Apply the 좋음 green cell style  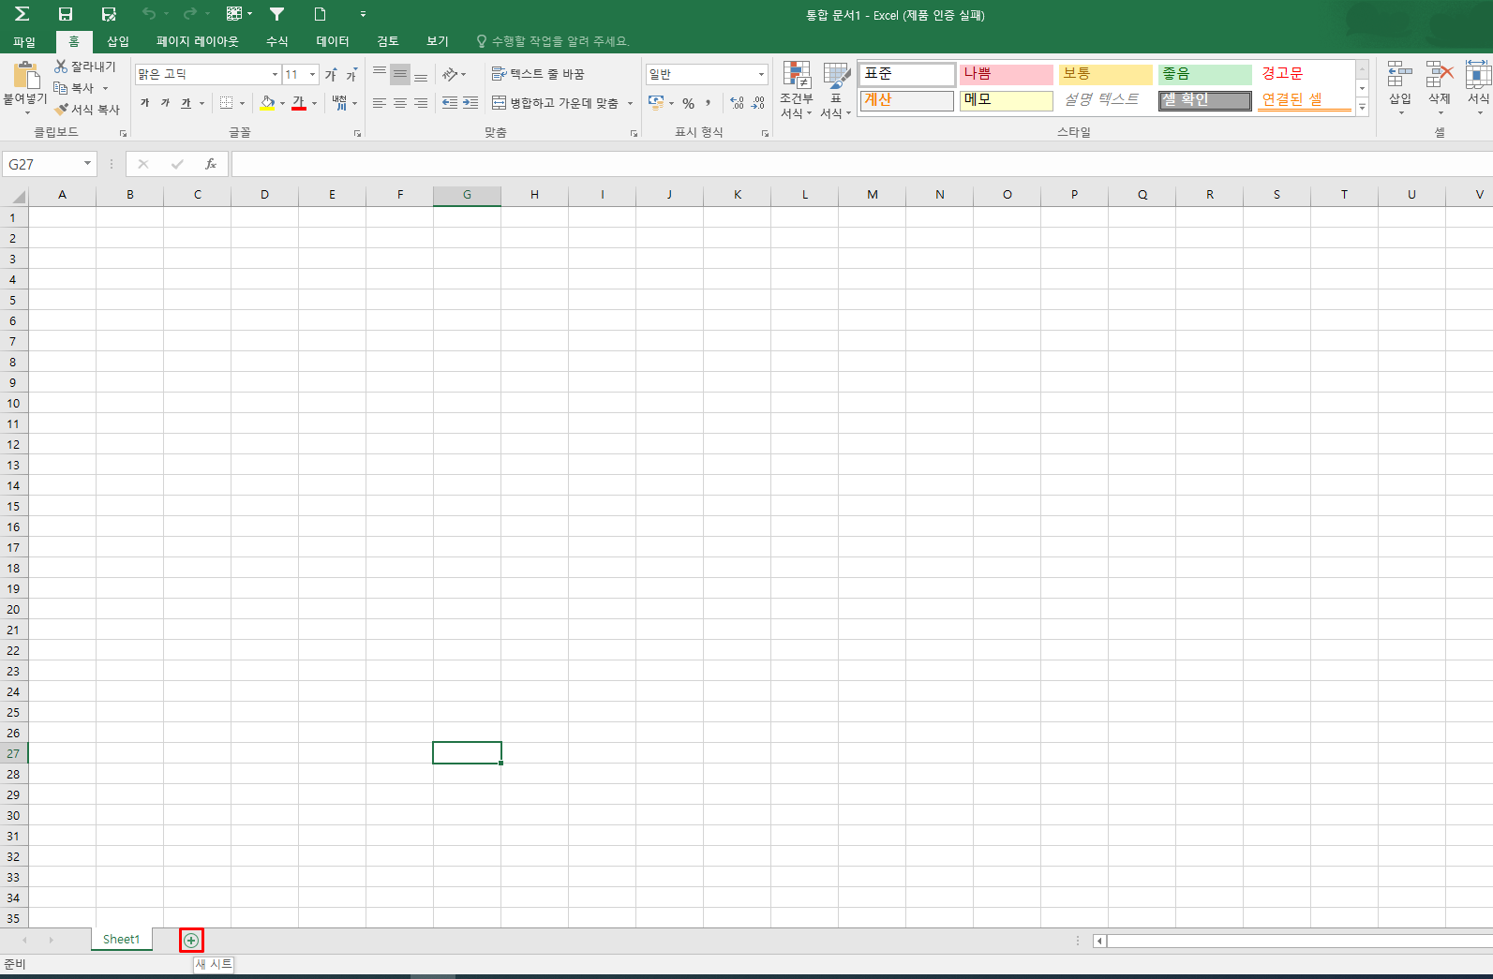point(1204,74)
